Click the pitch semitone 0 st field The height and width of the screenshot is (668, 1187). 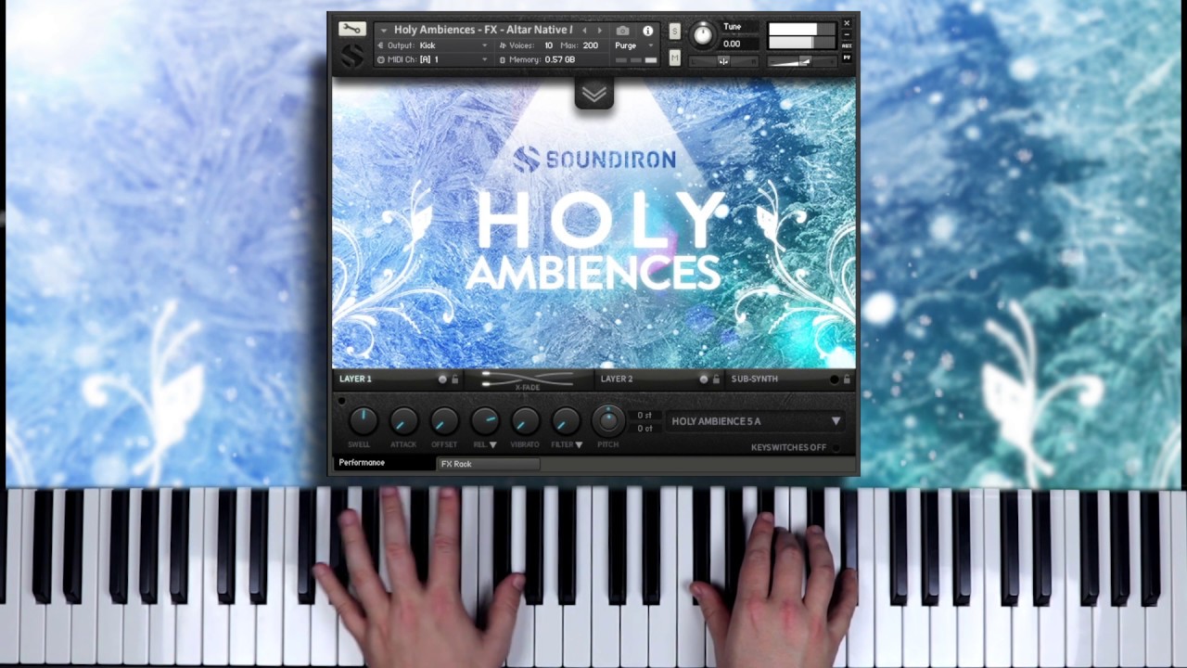pos(645,416)
